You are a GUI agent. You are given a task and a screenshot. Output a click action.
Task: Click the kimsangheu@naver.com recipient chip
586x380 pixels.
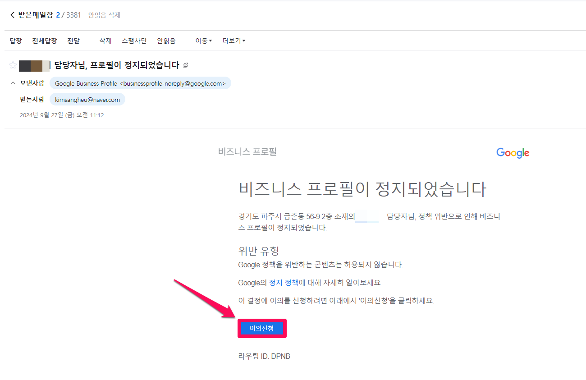[x=87, y=100]
